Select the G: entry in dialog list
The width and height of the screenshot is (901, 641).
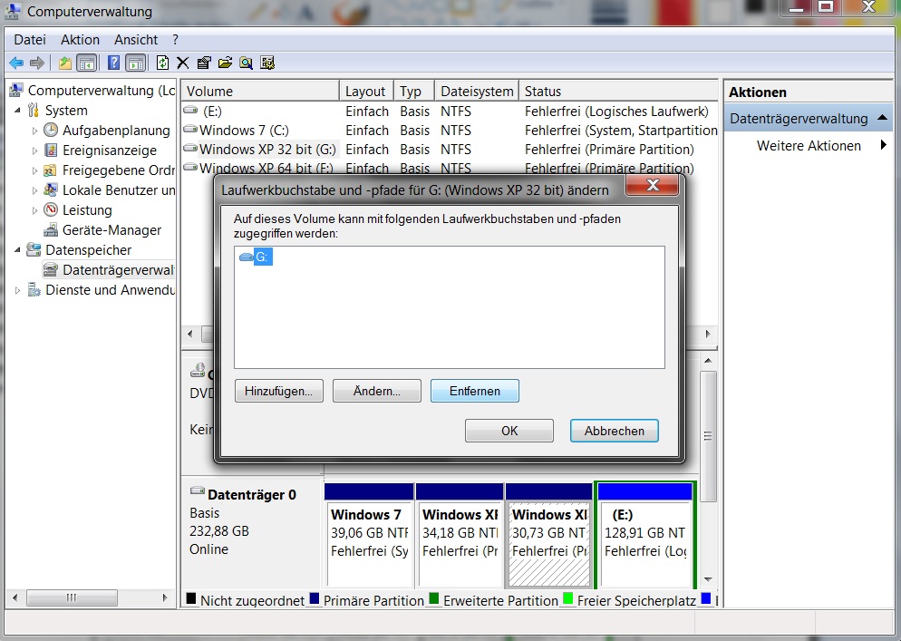[x=257, y=257]
